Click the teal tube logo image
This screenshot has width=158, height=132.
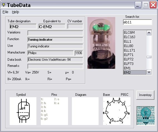tap(146, 116)
